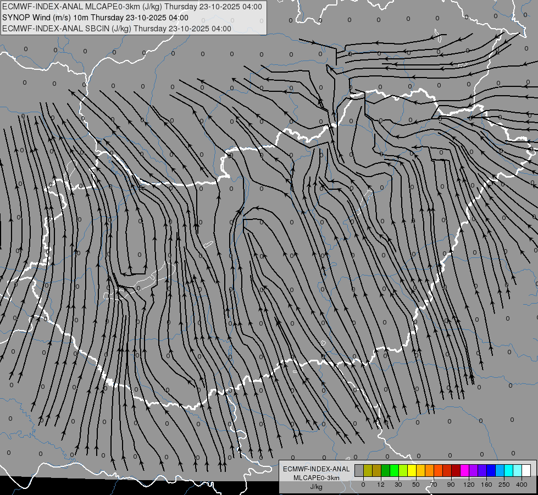Click the ECMWF-INDEX-ANAL SBCIN title line
Image resolution: width=538 pixels, height=495 pixels.
click(117, 29)
